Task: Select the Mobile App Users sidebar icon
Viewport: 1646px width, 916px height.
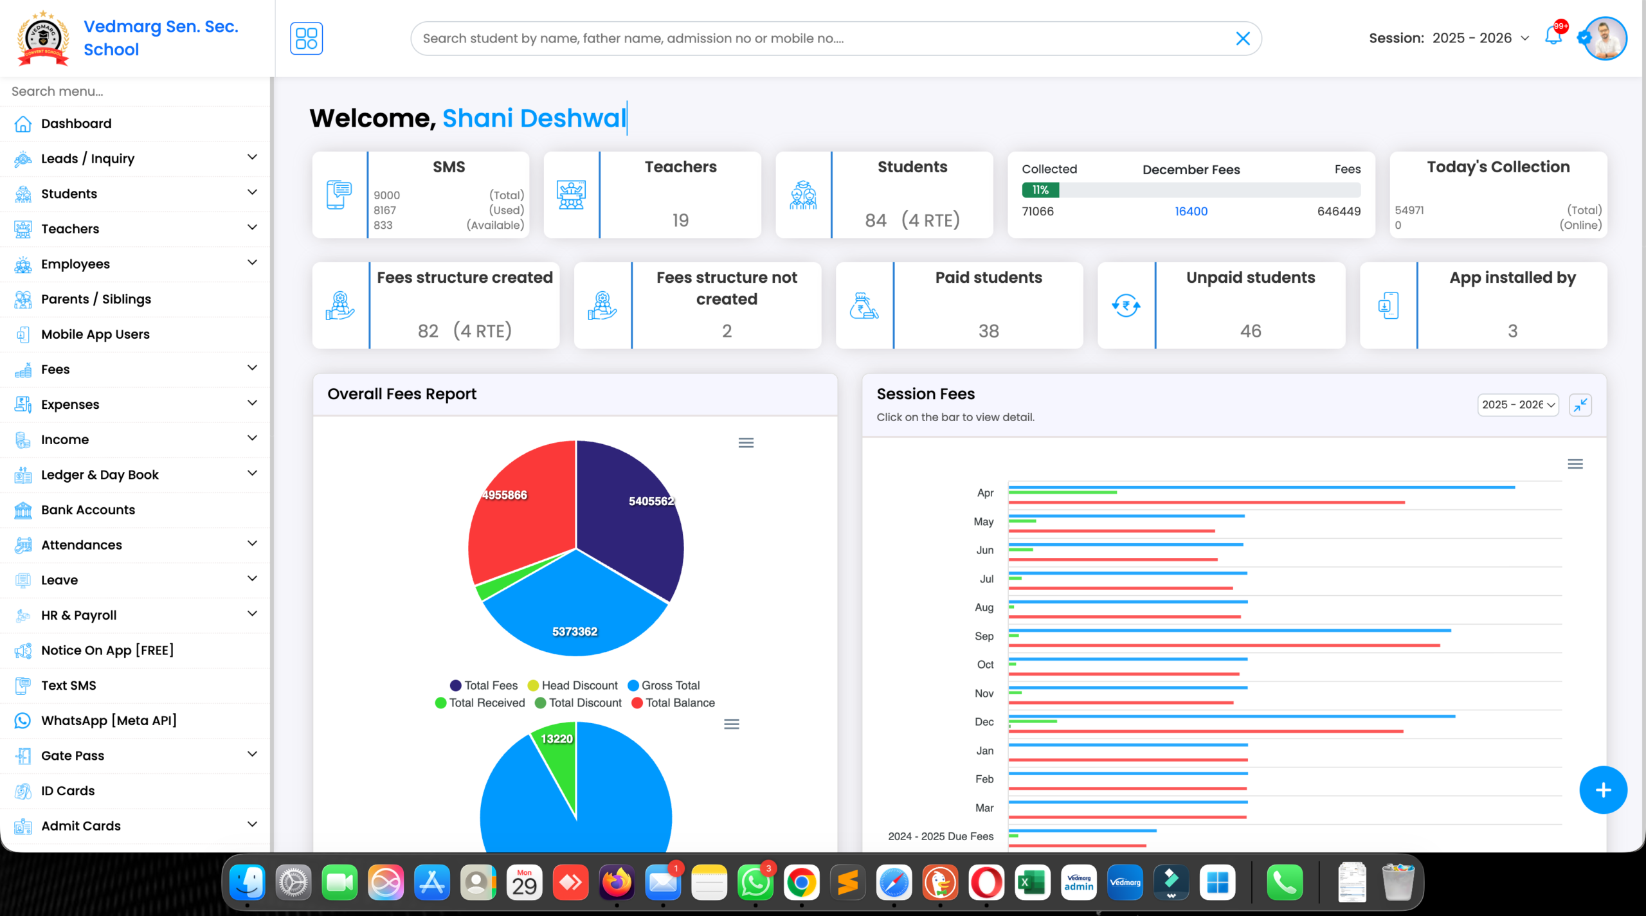Action: click(x=23, y=334)
